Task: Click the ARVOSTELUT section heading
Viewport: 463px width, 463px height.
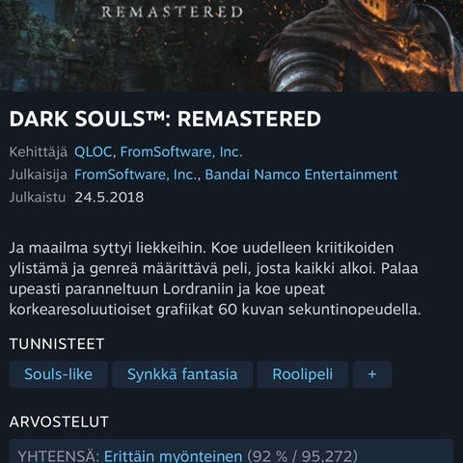Action: click(59, 422)
